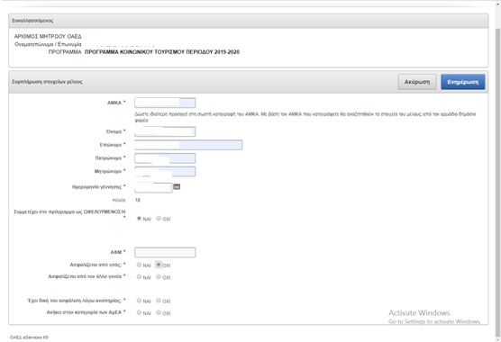Image resolution: width=501 pixels, height=342 pixels.
Task: Open the birth date calendar picker icon
Action: [x=177, y=186]
